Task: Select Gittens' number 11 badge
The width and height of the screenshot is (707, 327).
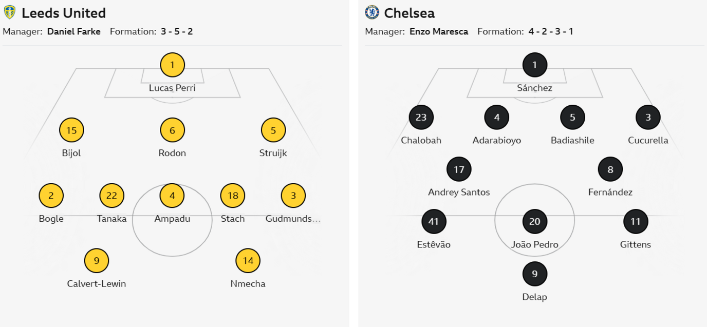Action: click(x=636, y=222)
